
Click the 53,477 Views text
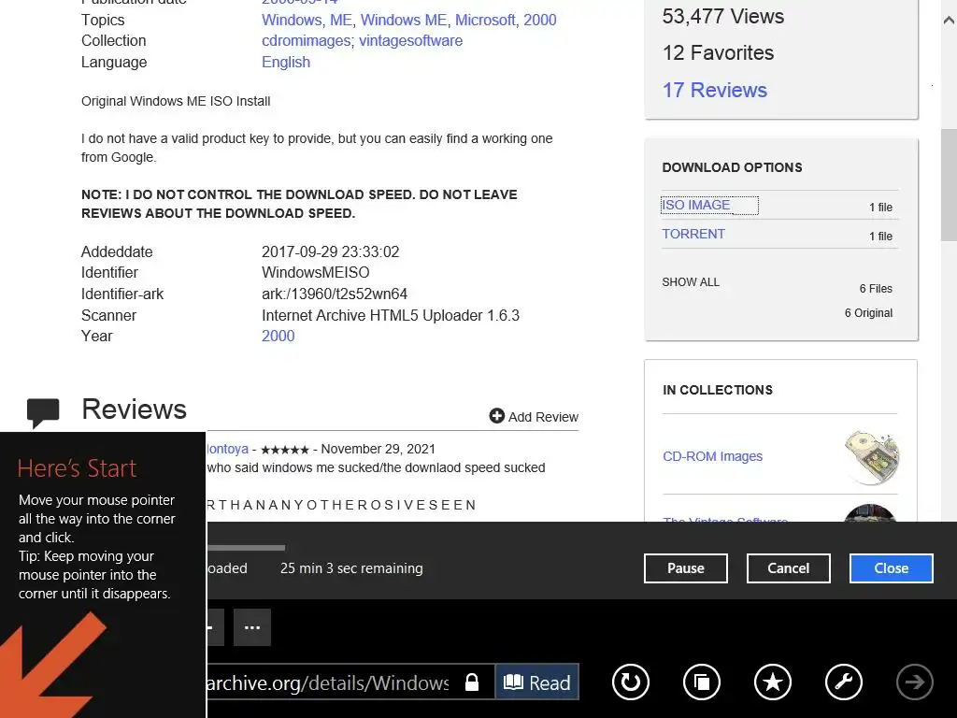pyautogui.click(x=723, y=17)
